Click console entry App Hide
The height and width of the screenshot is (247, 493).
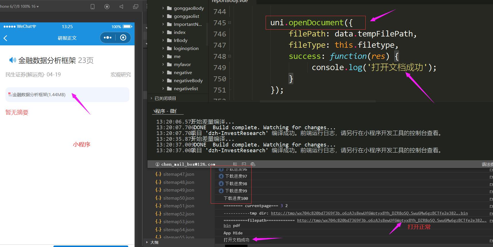coord(233,233)
